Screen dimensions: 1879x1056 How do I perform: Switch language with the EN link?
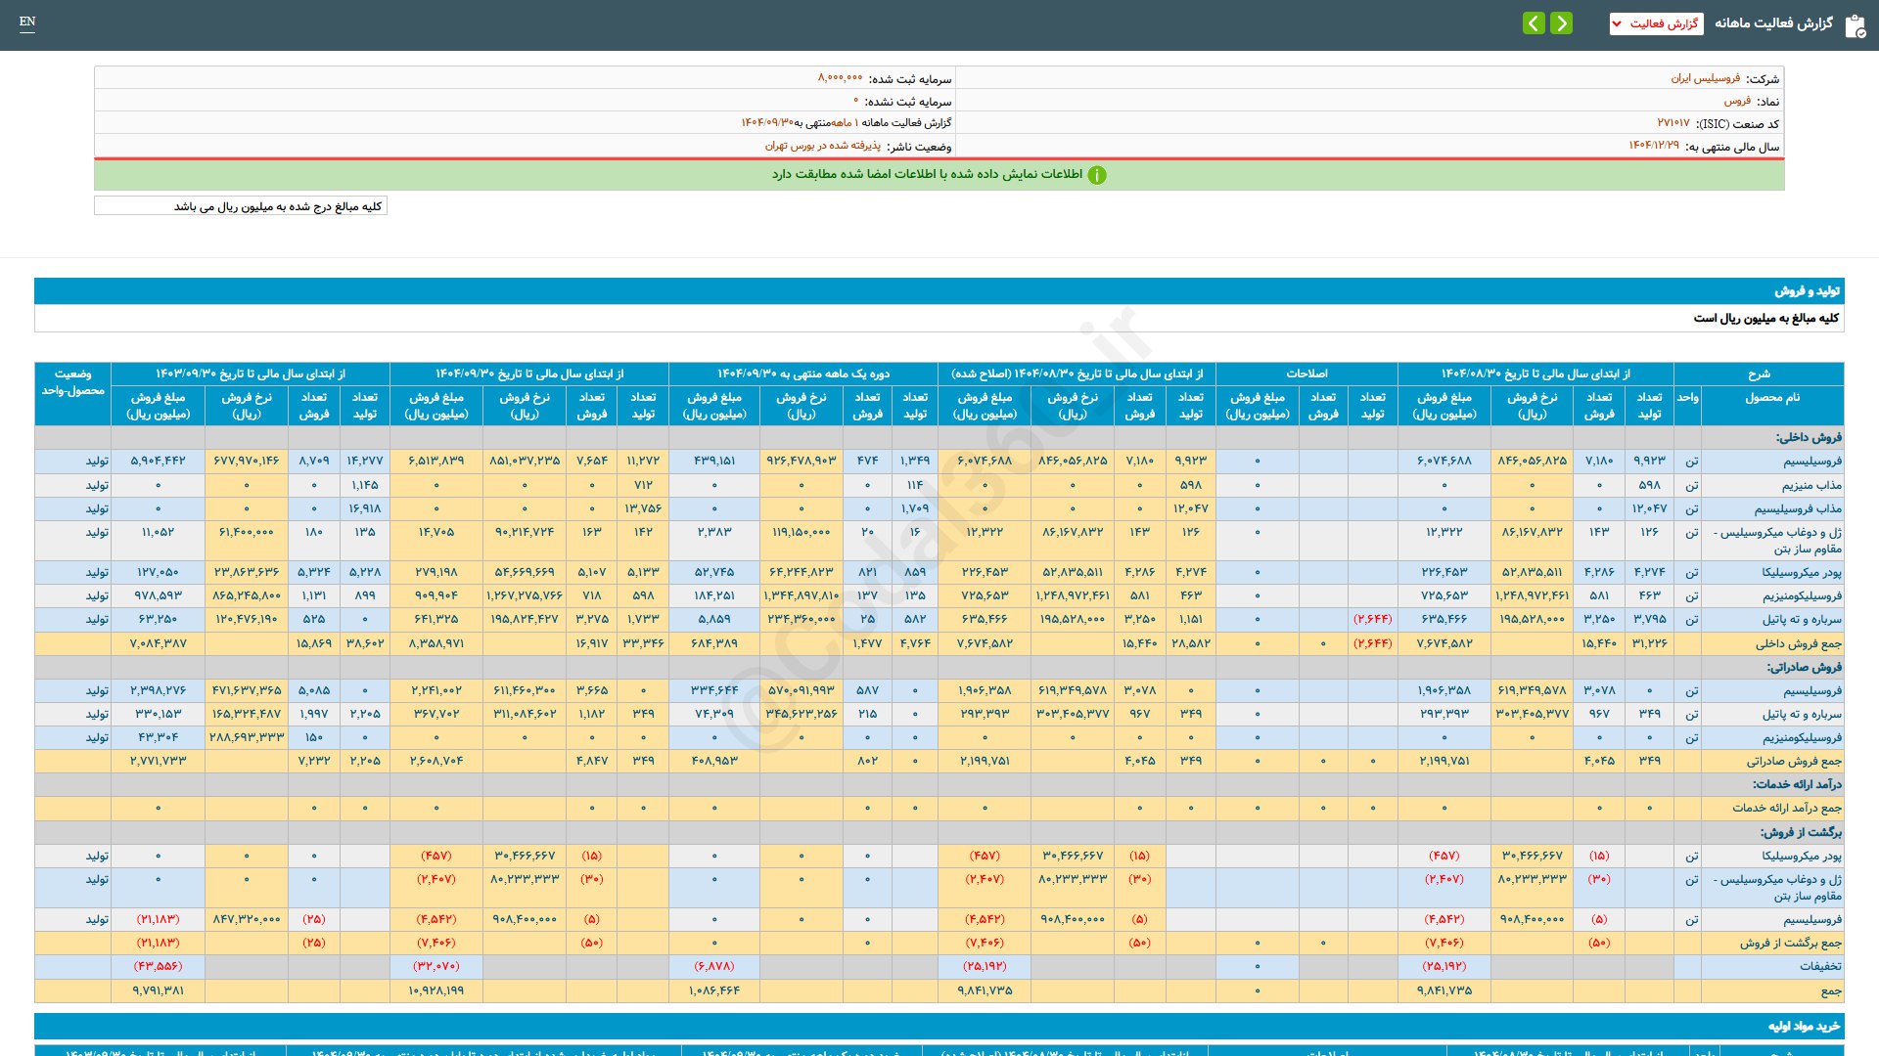[x=27, y=22]
